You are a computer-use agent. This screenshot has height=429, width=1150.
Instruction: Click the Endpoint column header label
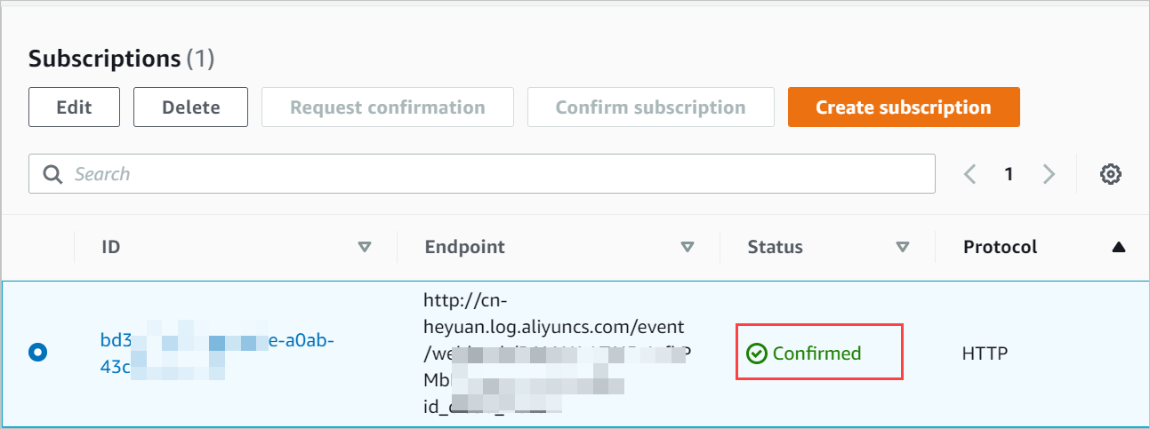pyautogui.click(x=464, y=247)
